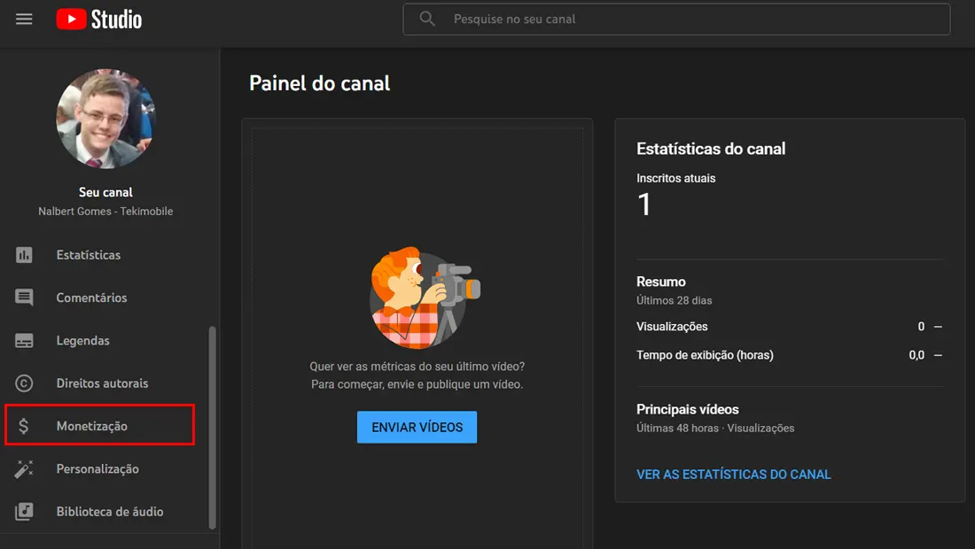Click the 'Visualizações' metric row label
Viewport: 975px width, 549px height.
[672, 327]
